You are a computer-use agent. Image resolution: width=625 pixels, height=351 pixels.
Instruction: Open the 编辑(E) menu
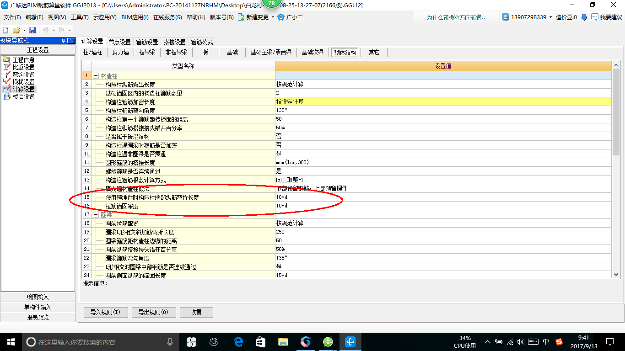click(34, 17)
